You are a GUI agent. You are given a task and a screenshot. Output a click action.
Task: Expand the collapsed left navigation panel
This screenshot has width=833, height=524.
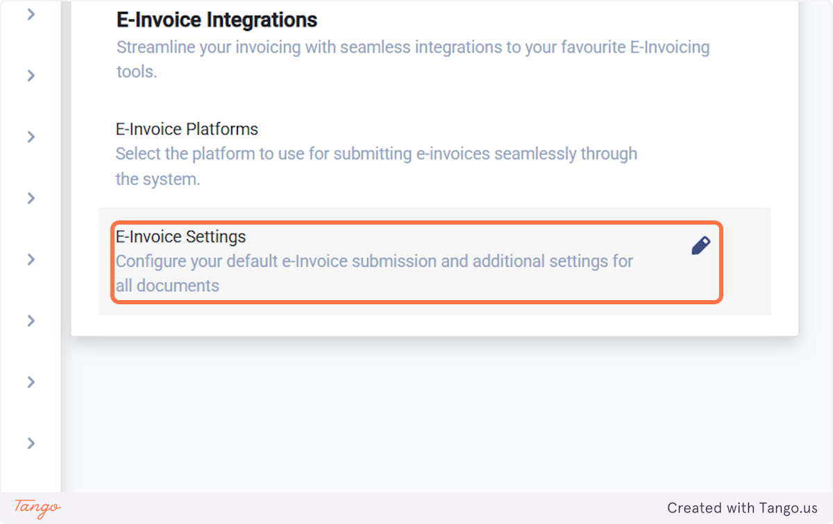(x=31, y=14)
